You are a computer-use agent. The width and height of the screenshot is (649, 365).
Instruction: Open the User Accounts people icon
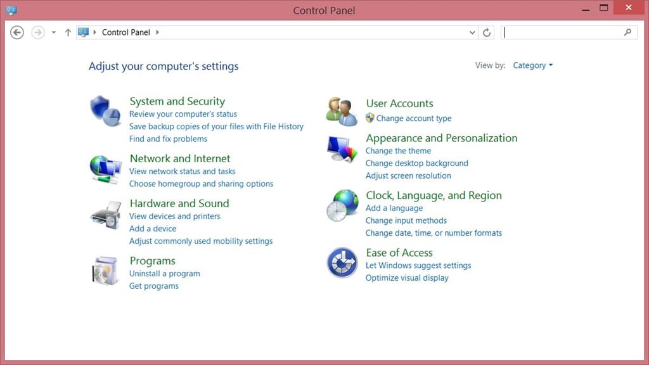tap(342, 112)
